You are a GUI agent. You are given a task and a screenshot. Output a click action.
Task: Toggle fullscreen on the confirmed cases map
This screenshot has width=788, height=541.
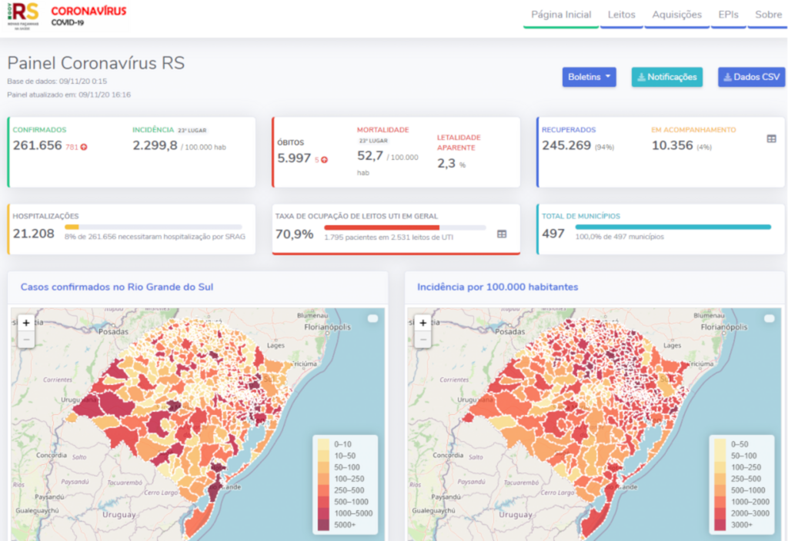point(372,318)
